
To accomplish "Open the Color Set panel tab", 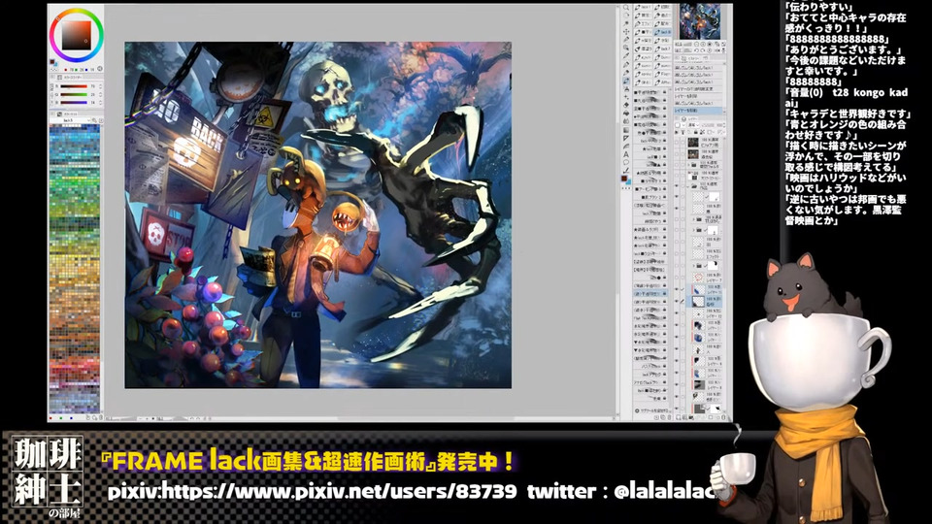I will coord(68,115).
